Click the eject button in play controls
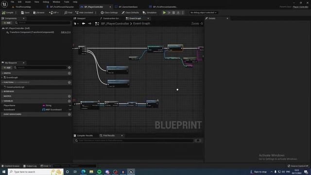This screenshot has height=175, width=311. (178, 13)
